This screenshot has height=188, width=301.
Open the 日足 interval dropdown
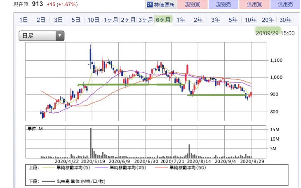[42, 36]
